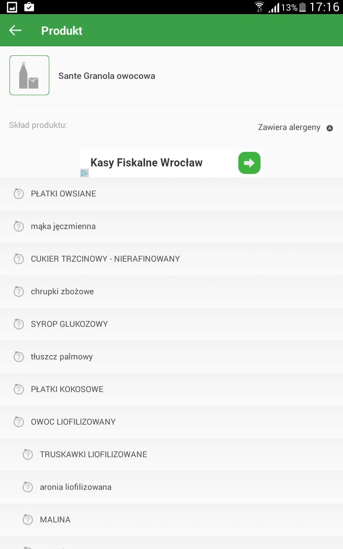Open the green arrow ad button
The height and width of the screenshot is (549, 343).
pos(249,163)
